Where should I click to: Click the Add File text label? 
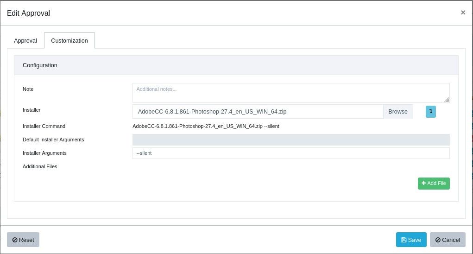coord(436,184)
